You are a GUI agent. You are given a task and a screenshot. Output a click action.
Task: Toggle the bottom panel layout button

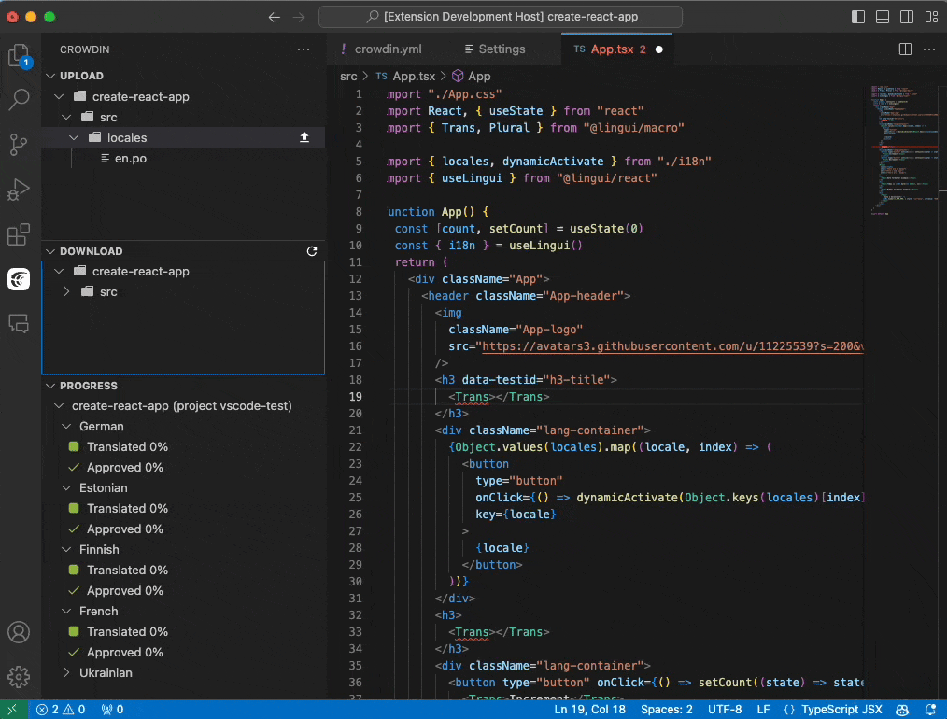pyautogui.click(x=883, y=17)
